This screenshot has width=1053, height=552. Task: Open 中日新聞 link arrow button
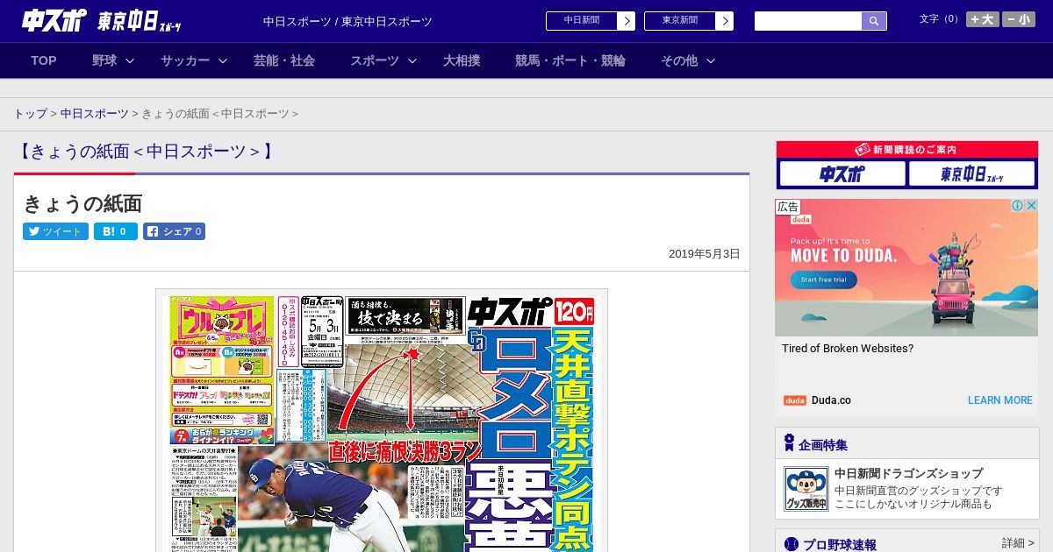tap(626, 21)
